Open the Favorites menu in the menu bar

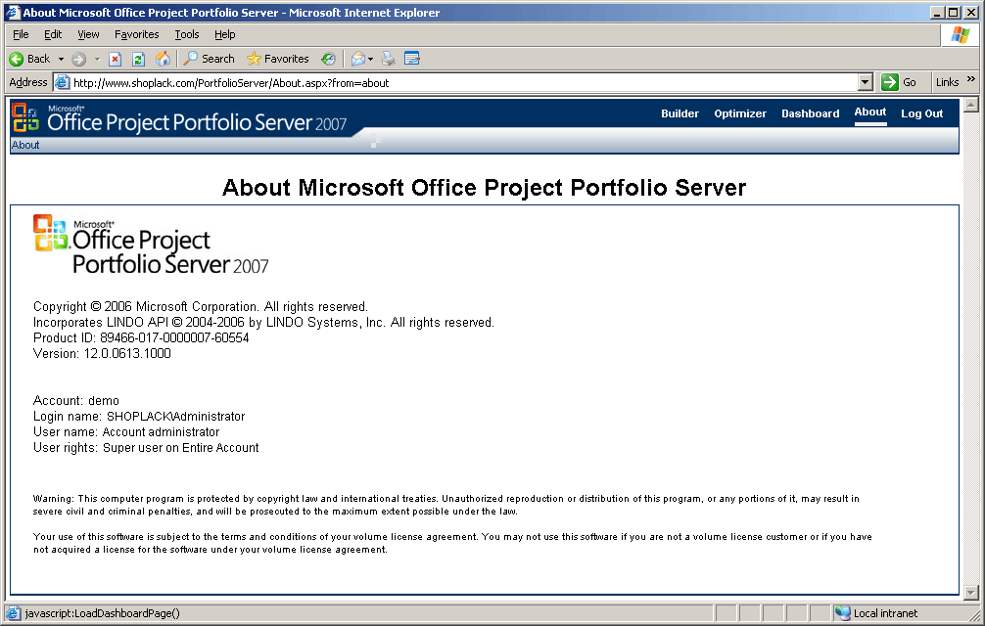136,34
